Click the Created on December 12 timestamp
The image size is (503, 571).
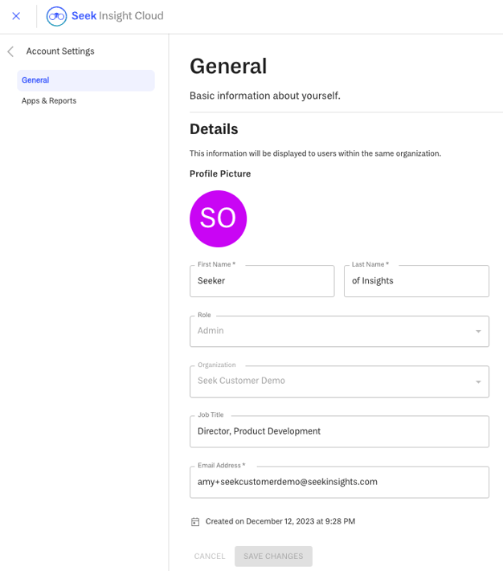pos(280,521)
